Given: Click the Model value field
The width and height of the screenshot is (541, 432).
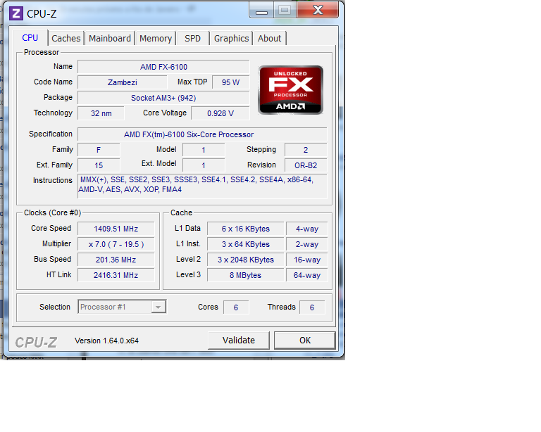Looking at the screenshot, I should coord(204,150).
